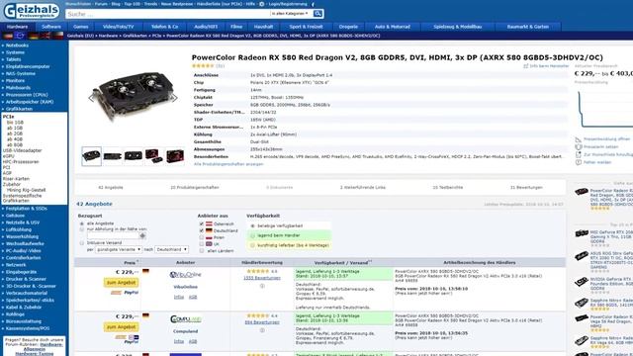This screenshot has width=633, height=356.
Task: Click PayPal icon under VibuOnline offer
Action: (x=131, y=293)
